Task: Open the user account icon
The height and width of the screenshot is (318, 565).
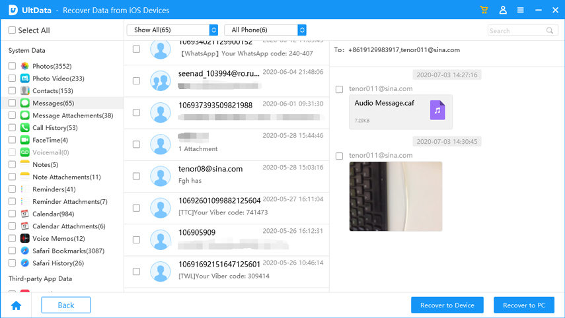Action: tap(503, 10)
